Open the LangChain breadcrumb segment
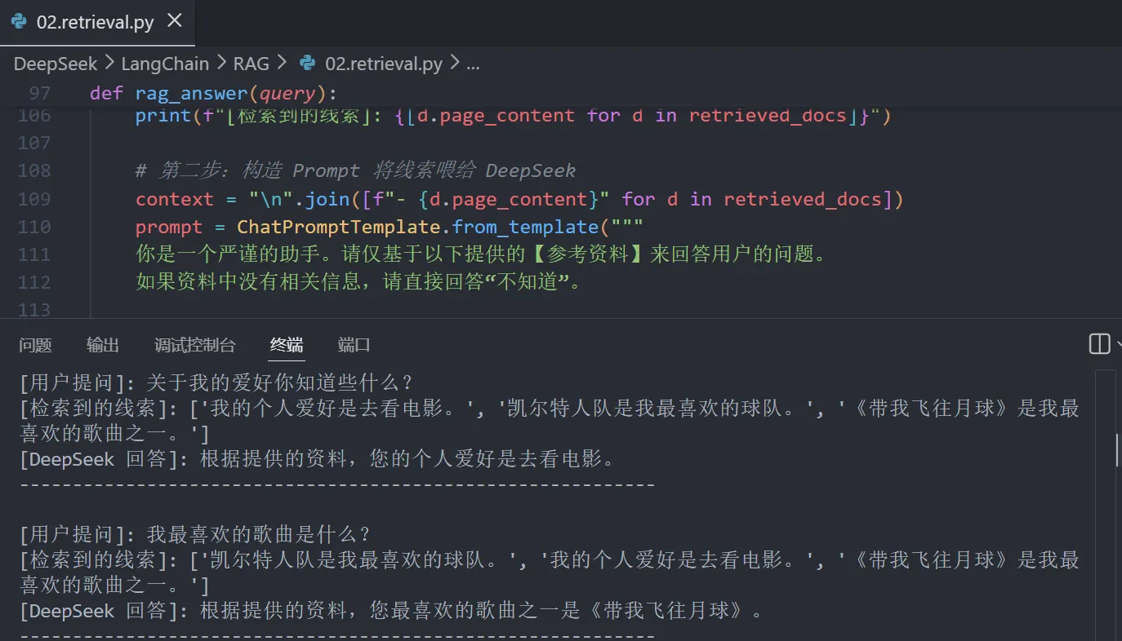1122x641 pixels. coord(165,64)
